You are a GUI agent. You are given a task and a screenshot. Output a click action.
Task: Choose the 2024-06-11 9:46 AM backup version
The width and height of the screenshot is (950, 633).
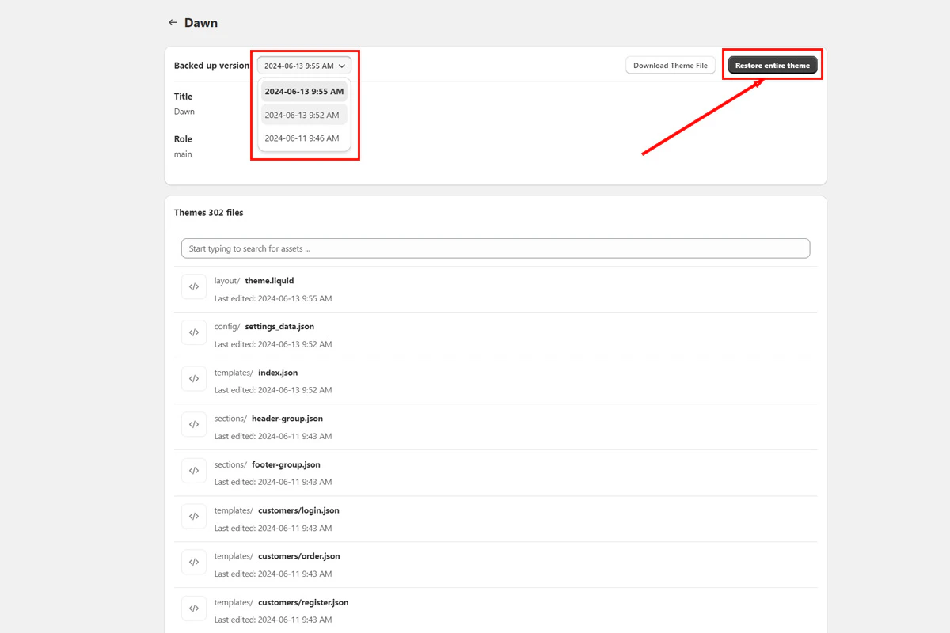tap(304, 137)
